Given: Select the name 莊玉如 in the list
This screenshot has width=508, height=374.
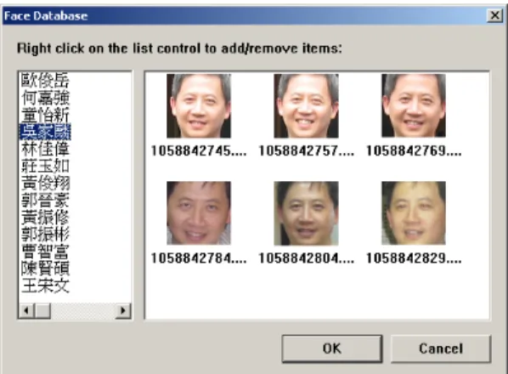Looking at the screenshot, I should tap(45, 166).
